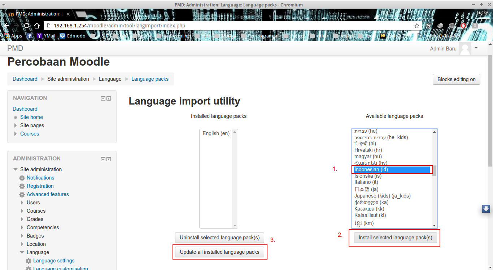The image size is (493, 270).
Task: Click the available packs list scroll-down arrow
Action: tap(435, 226)
